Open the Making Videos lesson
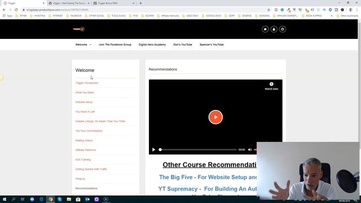The image size is (361, 203). tap(84, 140)
